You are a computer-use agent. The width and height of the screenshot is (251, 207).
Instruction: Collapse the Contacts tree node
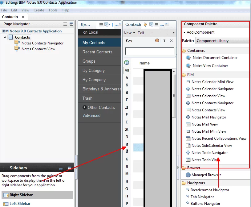point(5,37)
